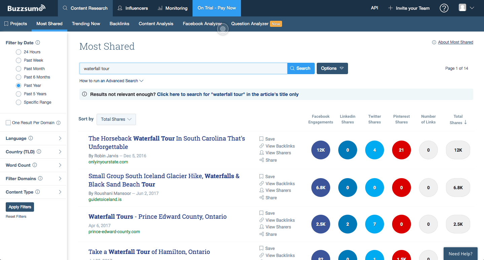Click the blue Search button
This screenshot has height=260, width=484.
[x=301, y=68]
